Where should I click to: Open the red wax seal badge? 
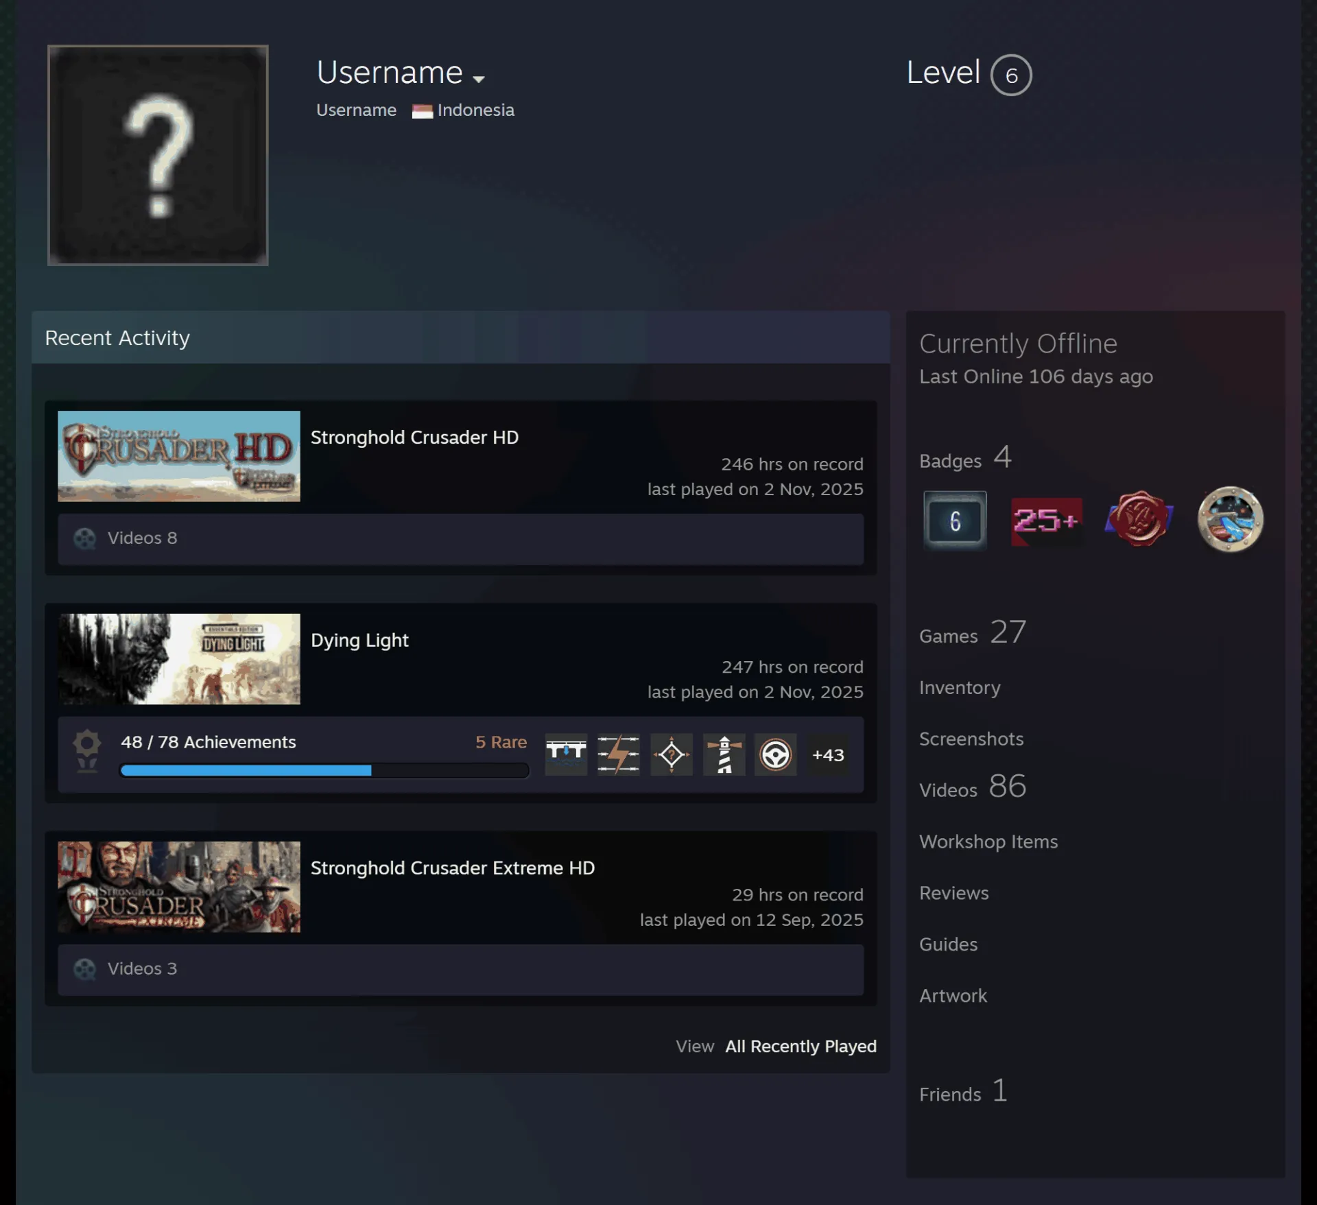[1139, 518]
